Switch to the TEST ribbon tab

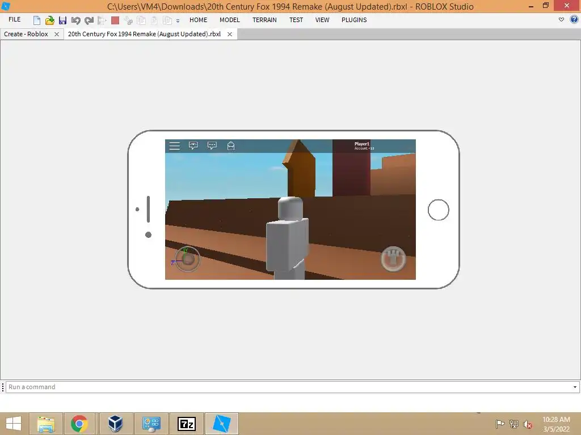(x=296, y=20)
